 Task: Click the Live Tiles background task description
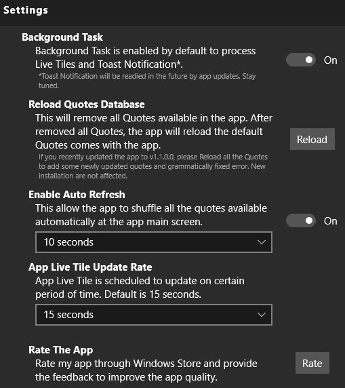pos(146,58)
